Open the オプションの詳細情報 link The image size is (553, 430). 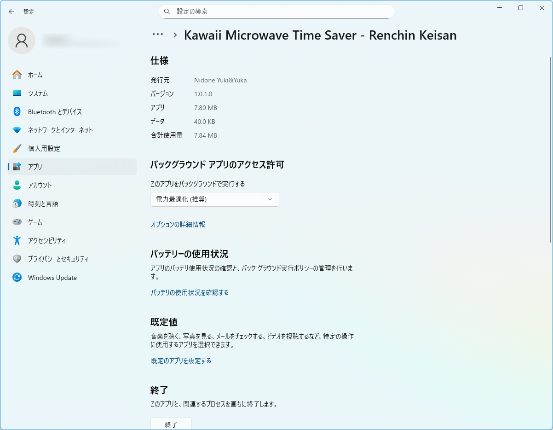tap(178, 225)
